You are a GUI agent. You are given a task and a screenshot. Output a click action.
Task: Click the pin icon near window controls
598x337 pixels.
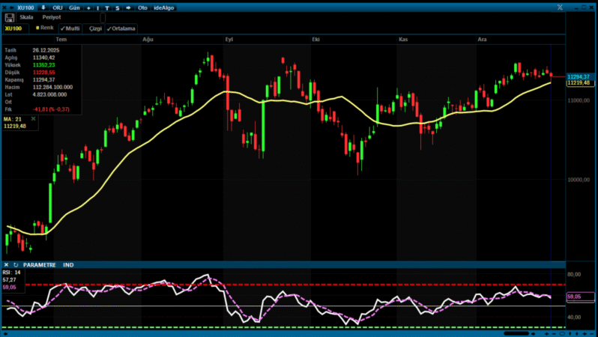(x=558, y=7)
